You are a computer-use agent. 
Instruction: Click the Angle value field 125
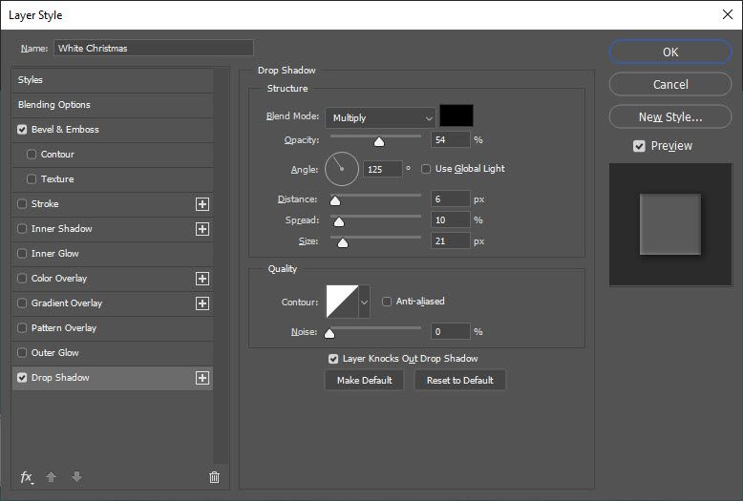click(383, 169)
